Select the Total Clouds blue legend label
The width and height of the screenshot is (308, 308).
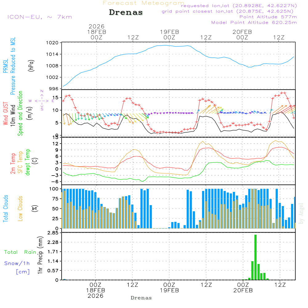(6, 209)
